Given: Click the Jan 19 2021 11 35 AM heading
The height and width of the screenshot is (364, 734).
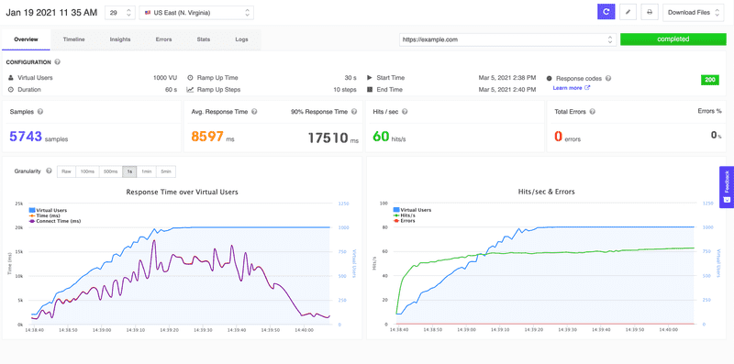Looking at the screenshot, I should click(51, 13).
